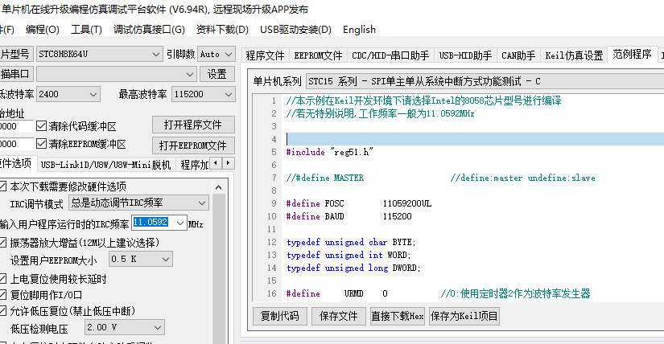Toggle 振荡器放大增益 checkbox
664x344 pixels.
tap(2, 243)
